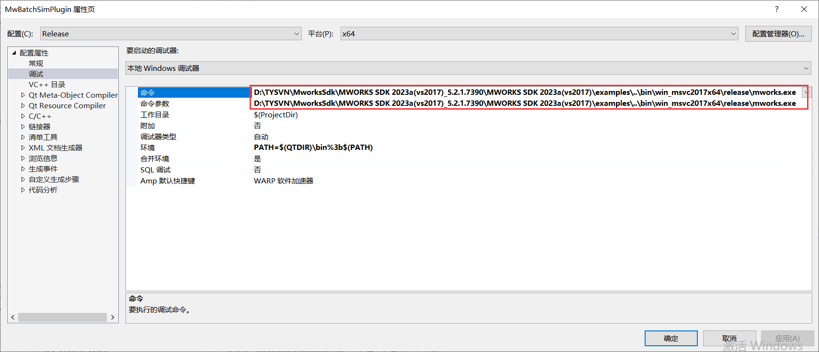Select the 调试 tree item
Image resolution: width=819 pixels, height=352 pixels.
(x=36, y=74)
